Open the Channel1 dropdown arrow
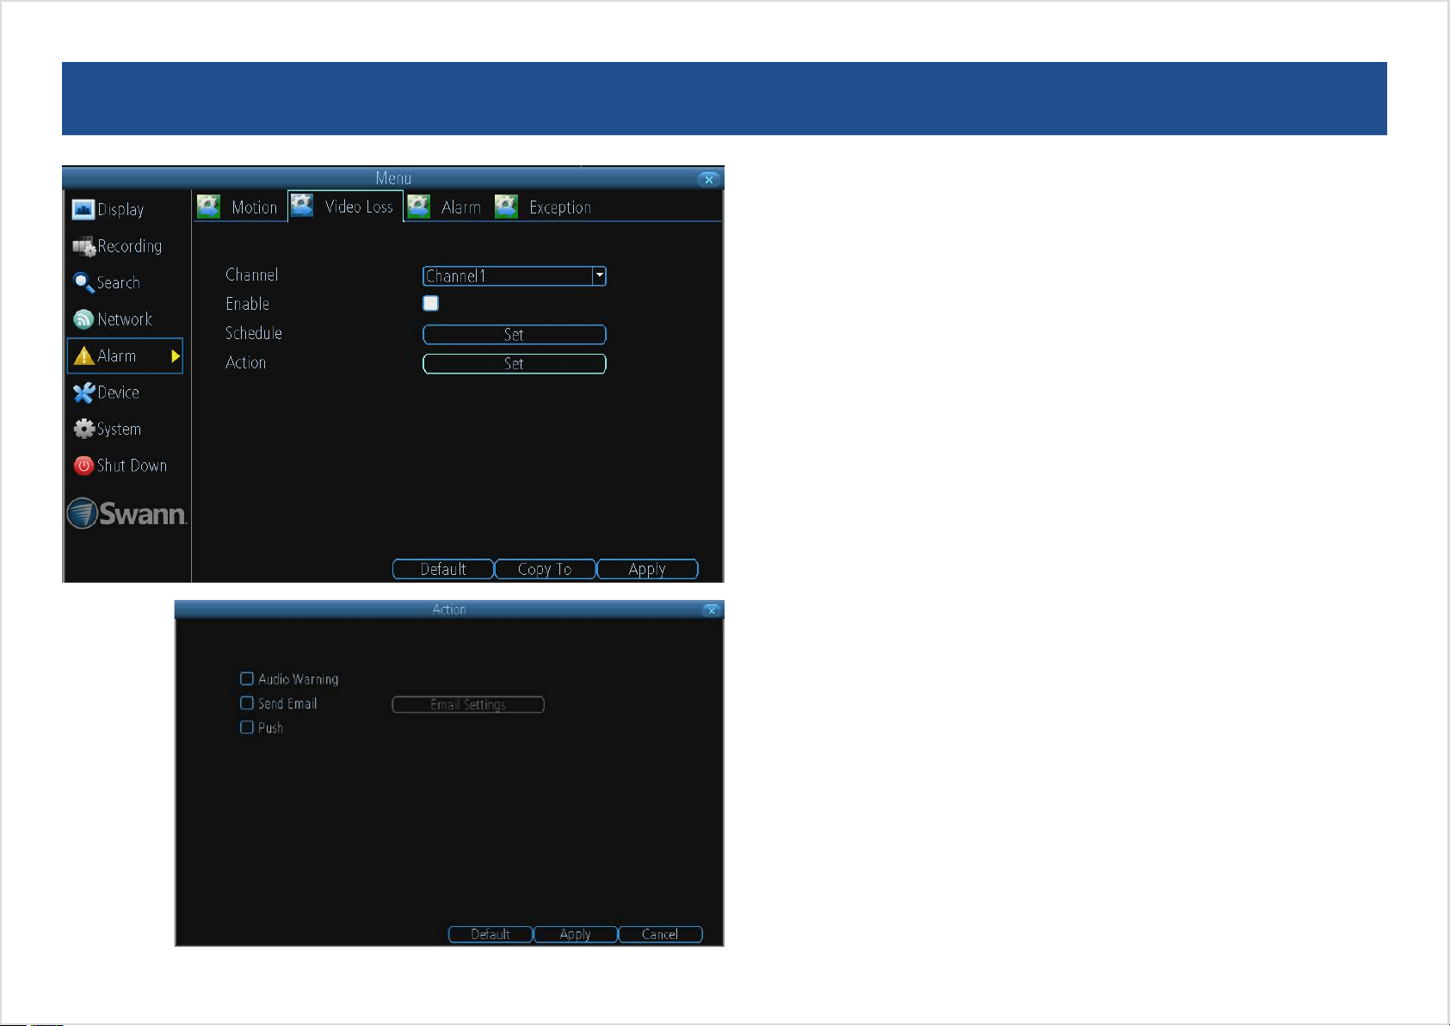The image size is (1450, 1026). [x=599, y=275]
